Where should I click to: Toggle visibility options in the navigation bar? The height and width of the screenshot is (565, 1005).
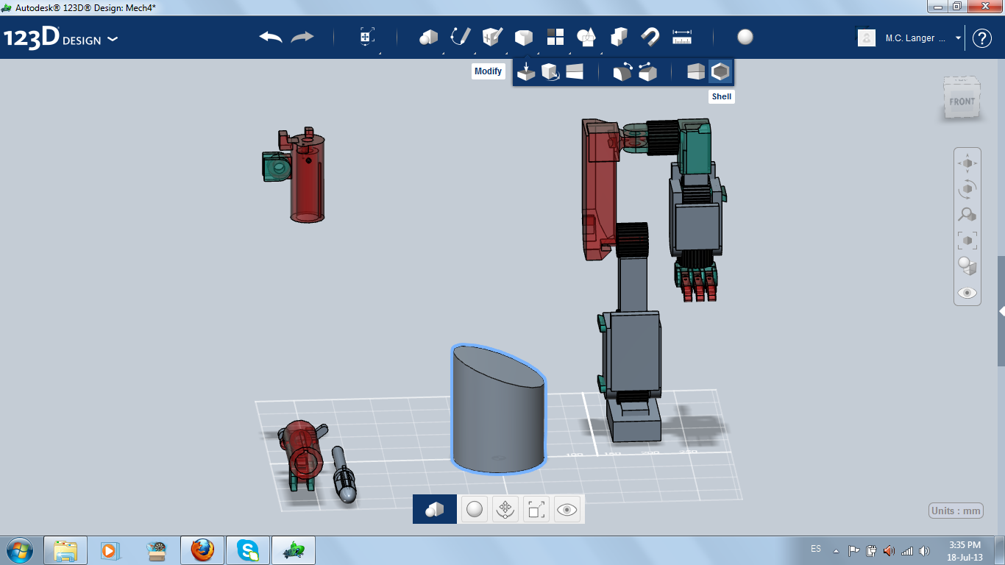(967, 293)
